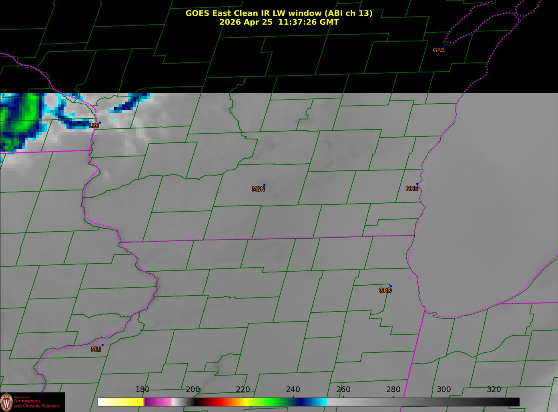The height and width of the screenshot is (412, 558).
Task: Click the magenta segment of the color scale
Action: [157, 402]
